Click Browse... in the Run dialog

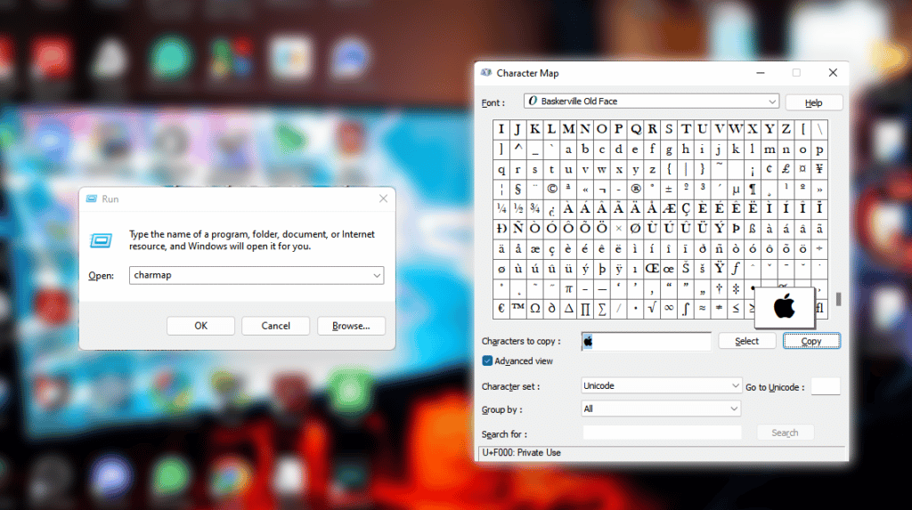(x=351, y=326)
